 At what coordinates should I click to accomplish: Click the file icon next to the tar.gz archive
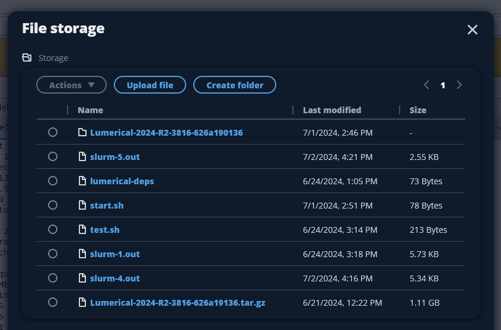tap(82, 302)
